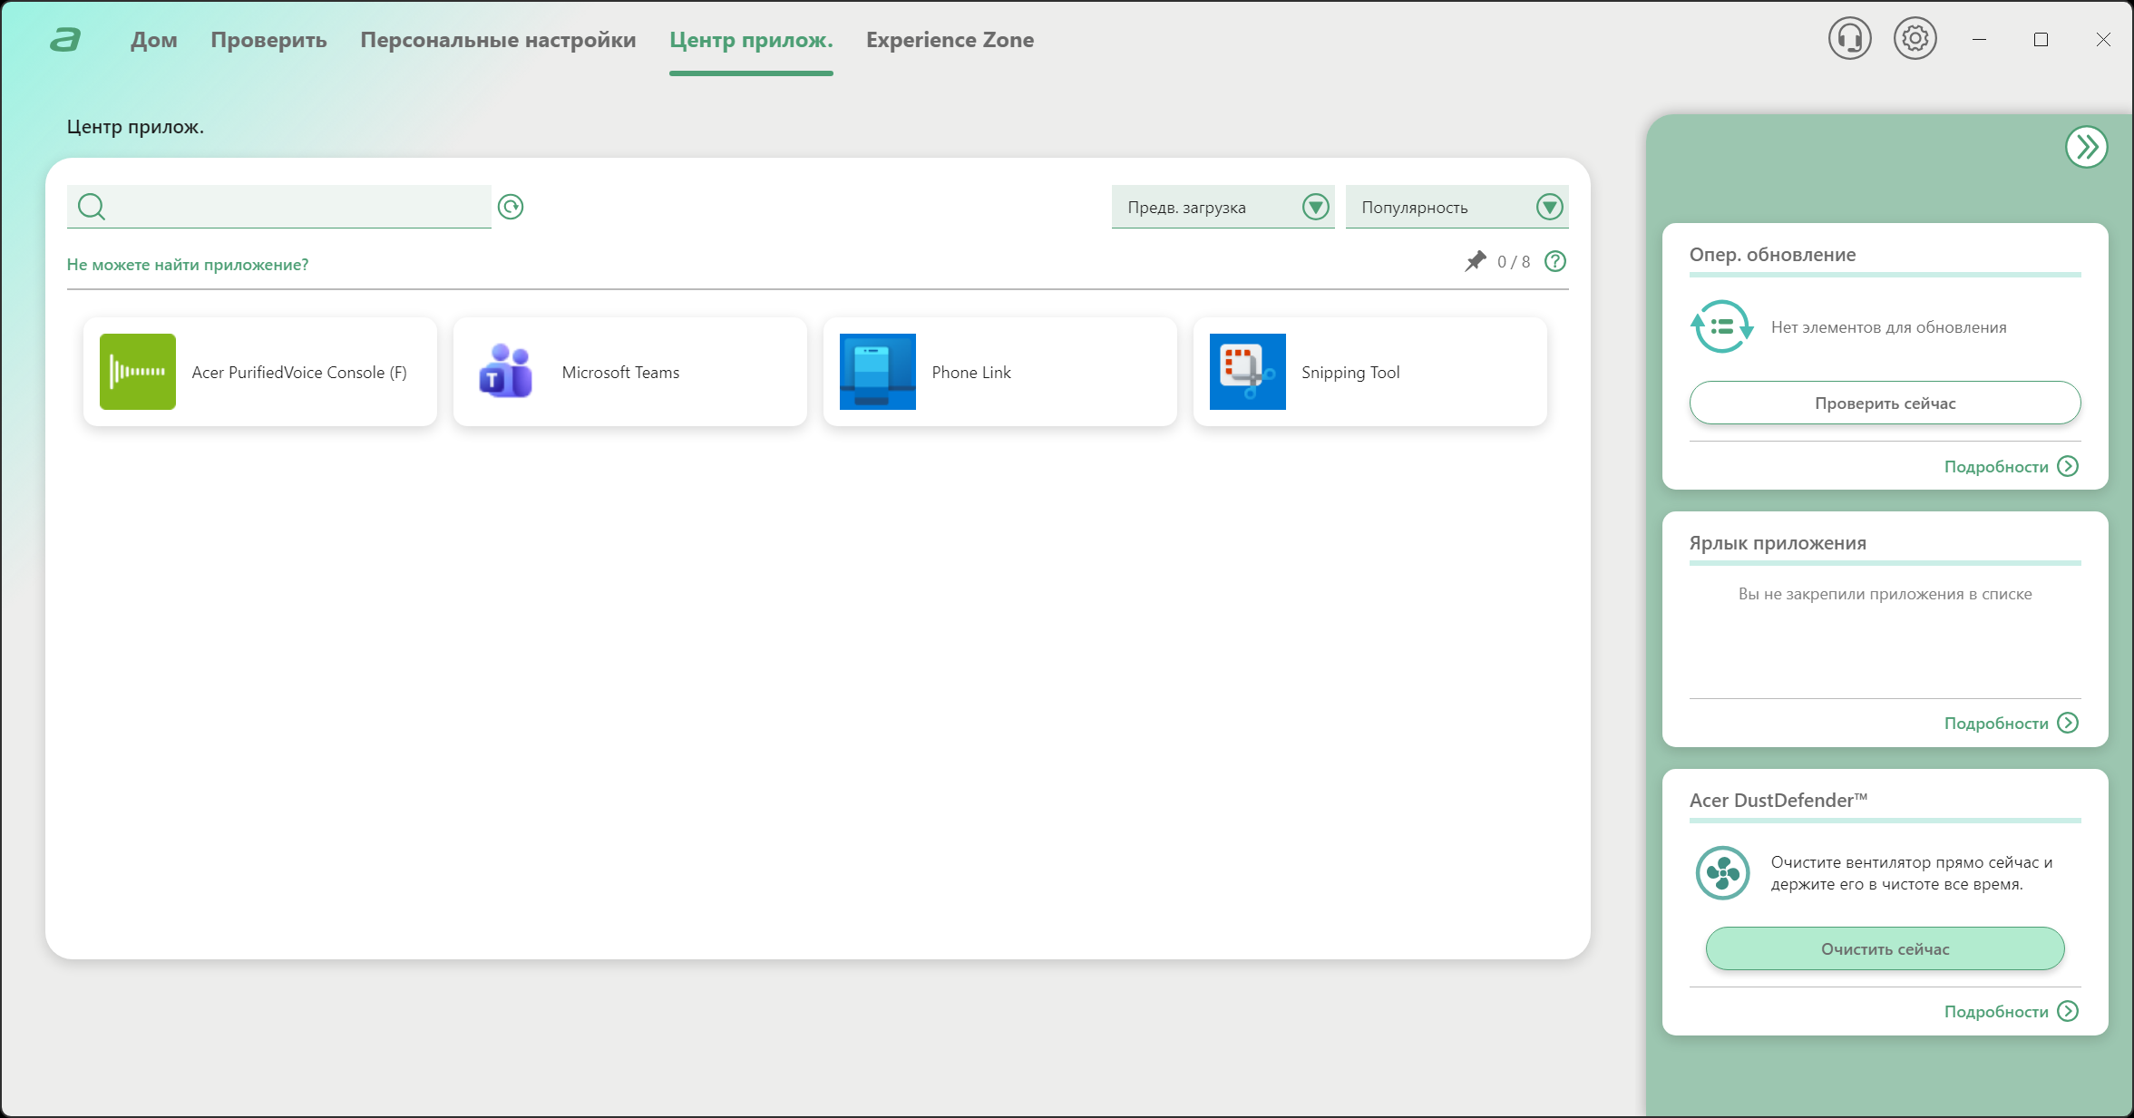Image resolution: width=2134 pixels, height=1118 pixels.
Task: Click the arrow icon beside Подробности under Ярлык приложения
Action: tap(2068, 723)
